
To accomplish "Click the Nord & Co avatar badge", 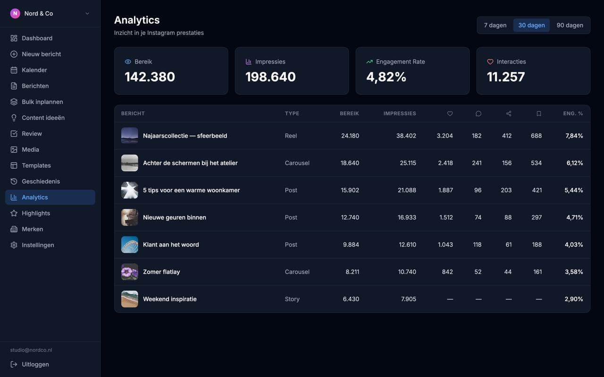I will pos(15,14).
